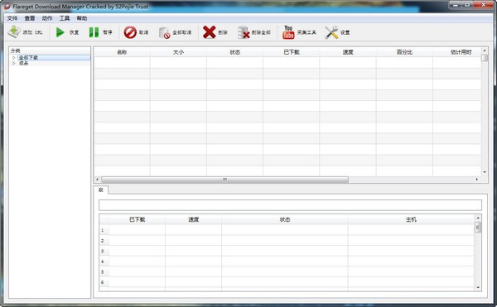Select segment row 6

(x=104, y=282)
